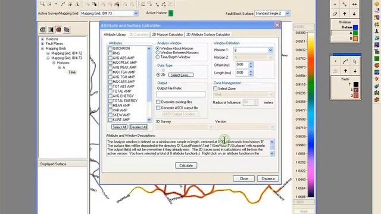Click the down arrow in Horizons palette
Image resolution: width=381 pixels, height=214 pixels.
354,14
